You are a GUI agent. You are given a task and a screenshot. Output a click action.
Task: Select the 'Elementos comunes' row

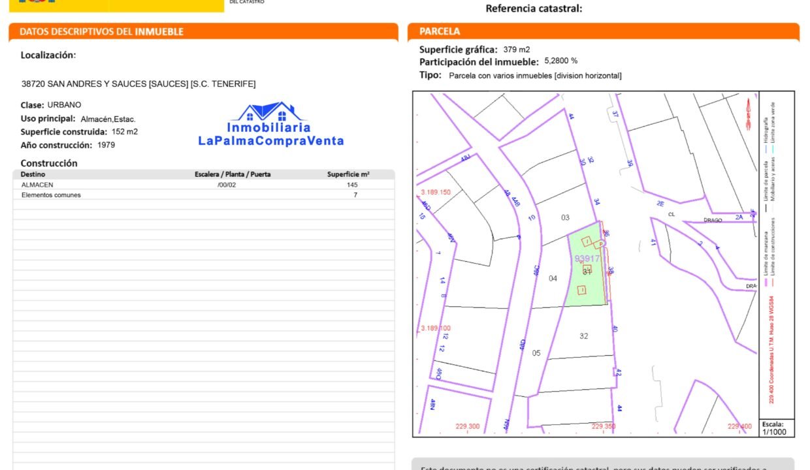(x=204, y=195)
